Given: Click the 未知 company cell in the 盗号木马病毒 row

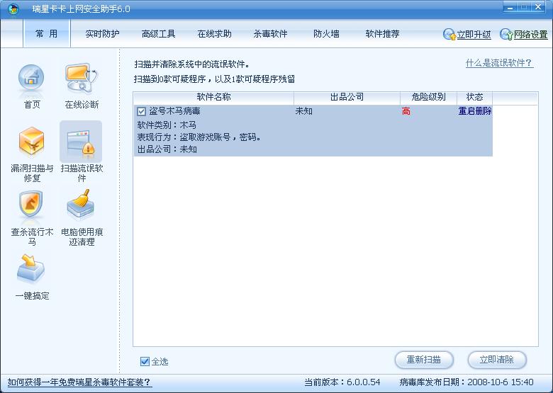Looking at the screenshot, I should click(304, 111).
